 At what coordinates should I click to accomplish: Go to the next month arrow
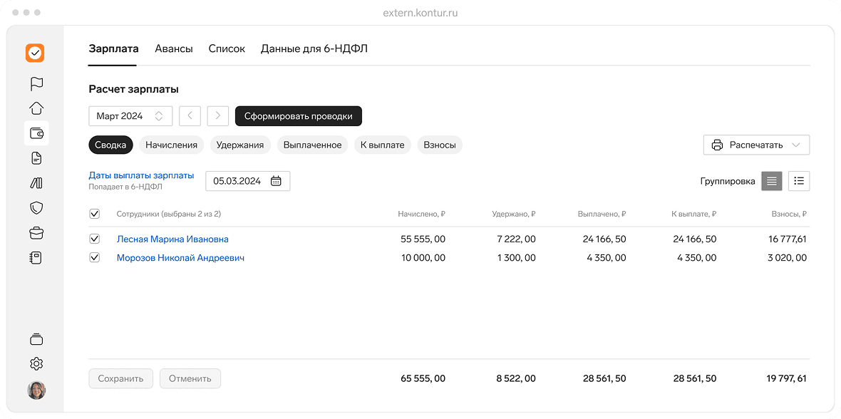(217, 116)
